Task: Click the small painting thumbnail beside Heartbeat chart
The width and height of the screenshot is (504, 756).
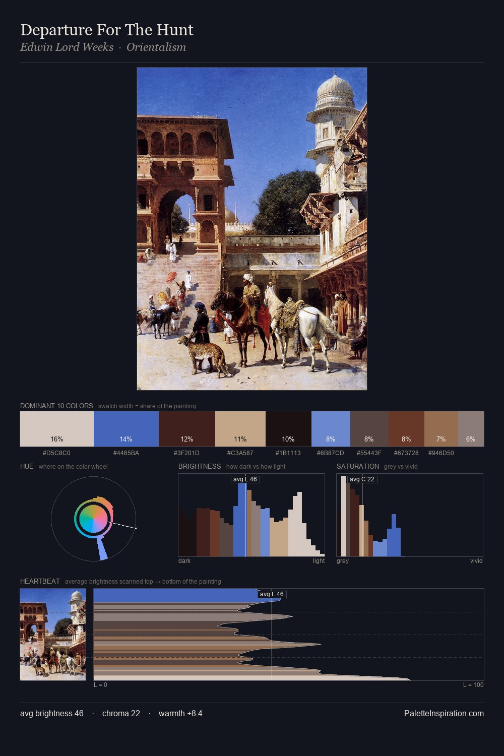Action: click(x=53, y=635)
